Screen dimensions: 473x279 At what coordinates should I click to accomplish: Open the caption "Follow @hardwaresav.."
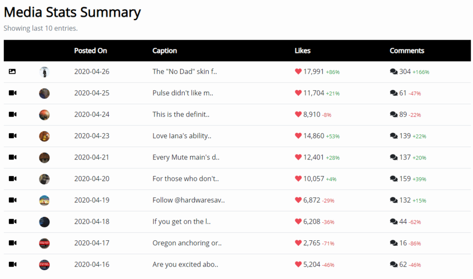click(188, 200)
